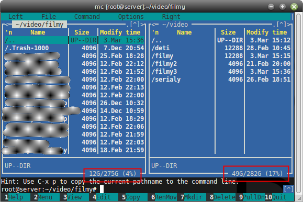Viewport: 303px width, 202px height.
Task: Select /filmy directory in right panel
Action: (221, 56)
